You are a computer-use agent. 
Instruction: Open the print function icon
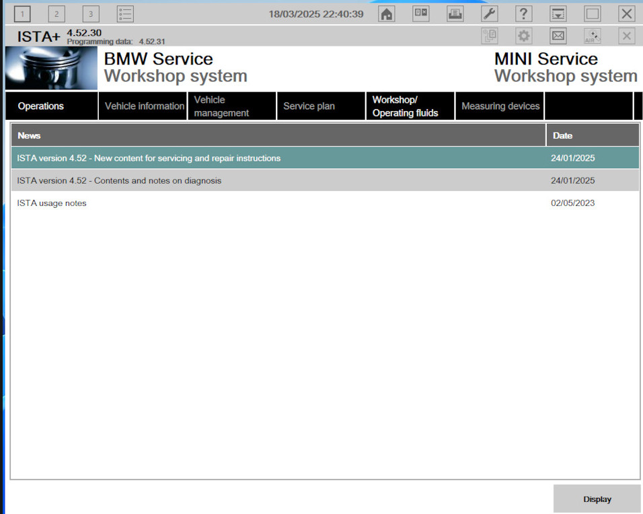tap(455, 14)
